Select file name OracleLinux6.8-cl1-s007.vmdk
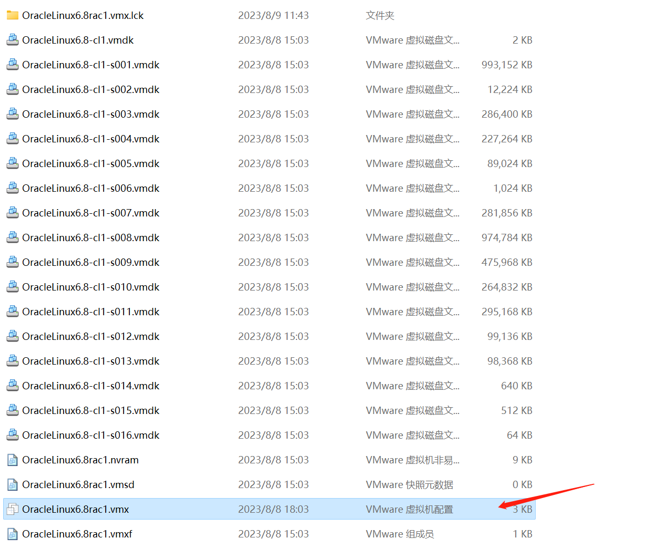 tap(90, 213)
